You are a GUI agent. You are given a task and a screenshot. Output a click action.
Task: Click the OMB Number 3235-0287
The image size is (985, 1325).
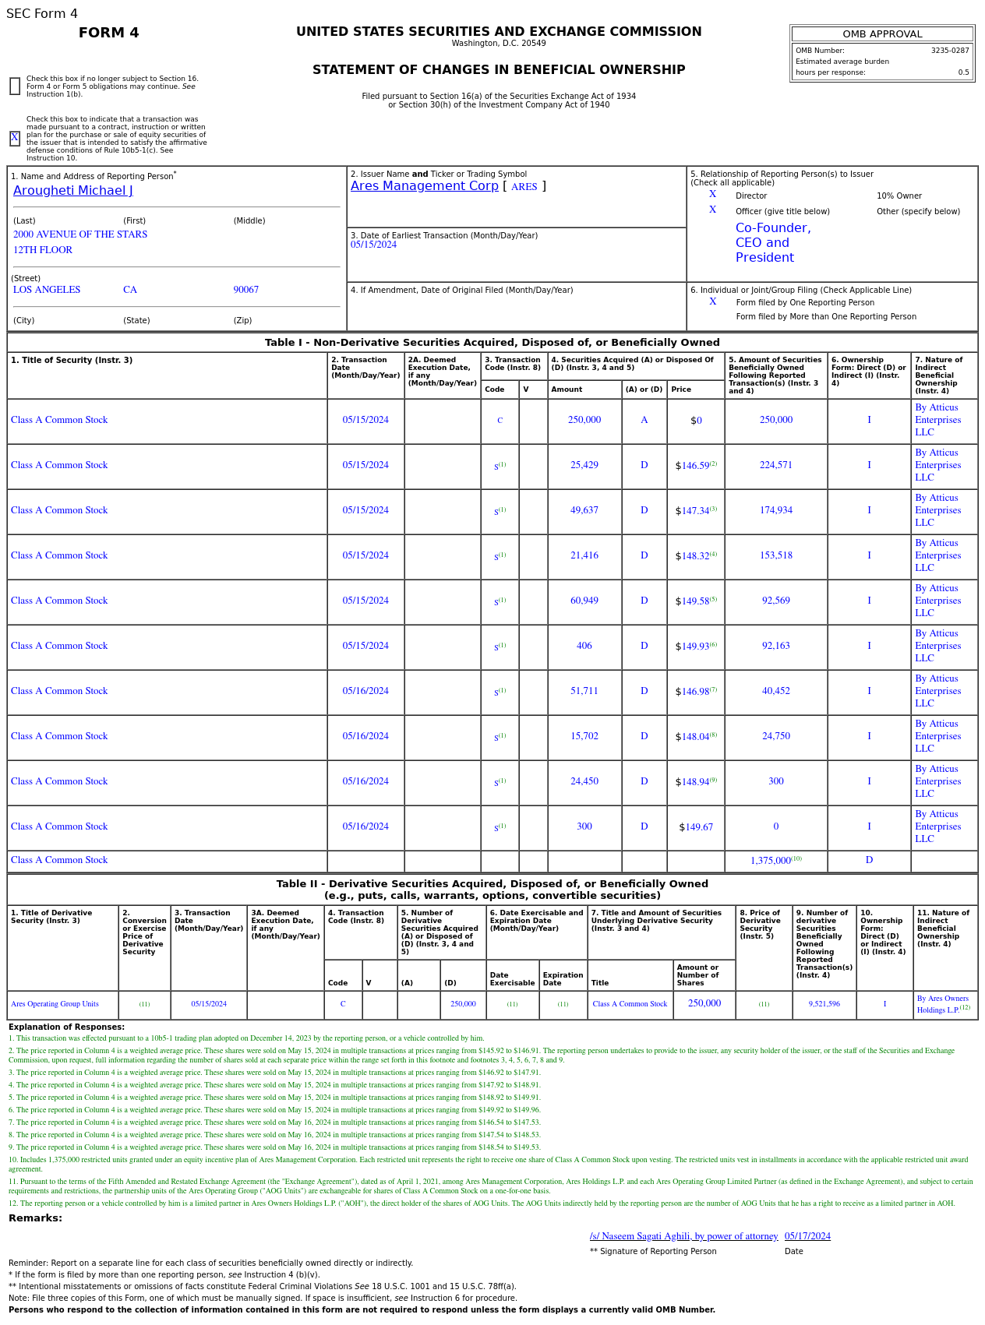pos(950,51)
